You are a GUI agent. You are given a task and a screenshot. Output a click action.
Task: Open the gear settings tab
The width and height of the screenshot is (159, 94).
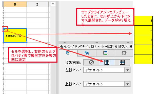click(x=124, y=53)
